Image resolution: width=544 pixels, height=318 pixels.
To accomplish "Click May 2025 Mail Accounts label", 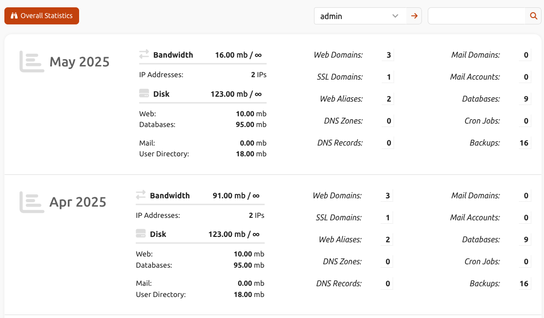I will coord(475,77).
